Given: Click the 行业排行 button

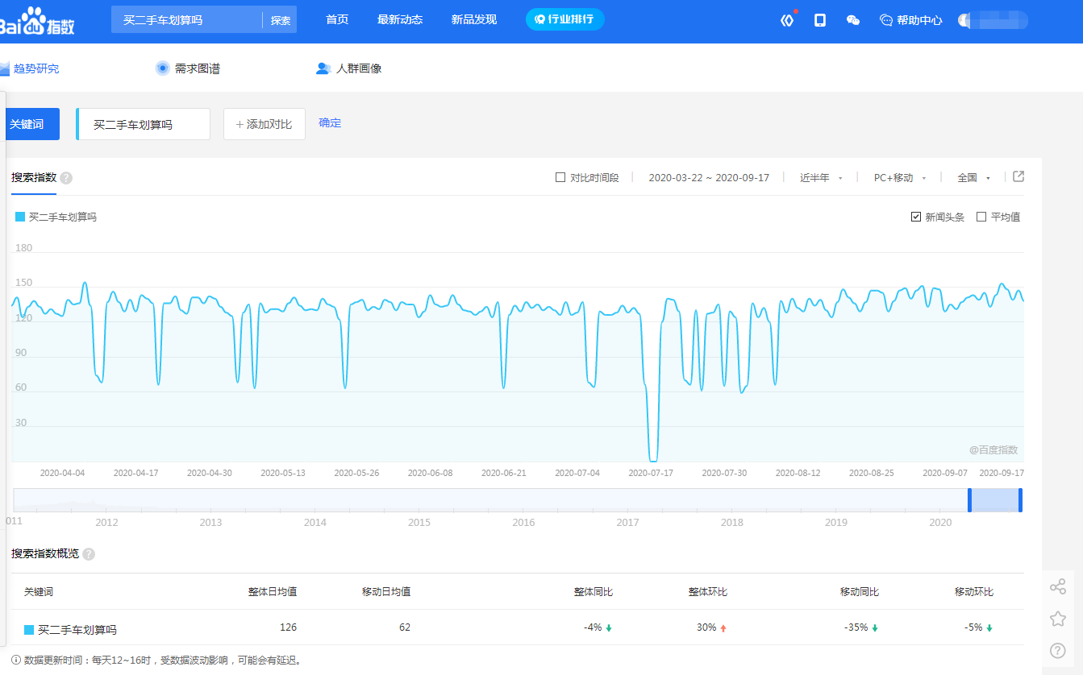Looking at the screenshot, I should [564, 19].
